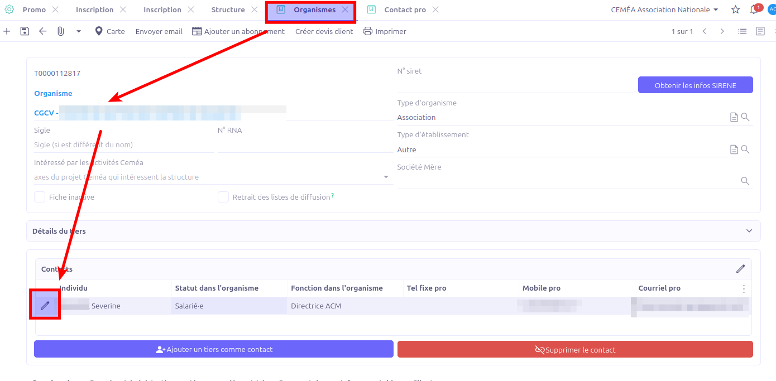776x381 pixels.
Task: Click the star favorites icon
Action: (x=735, y=9)
